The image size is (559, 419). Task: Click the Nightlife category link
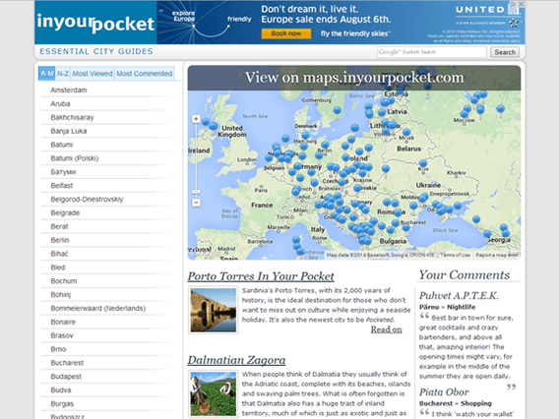click(x=461, y=307)
